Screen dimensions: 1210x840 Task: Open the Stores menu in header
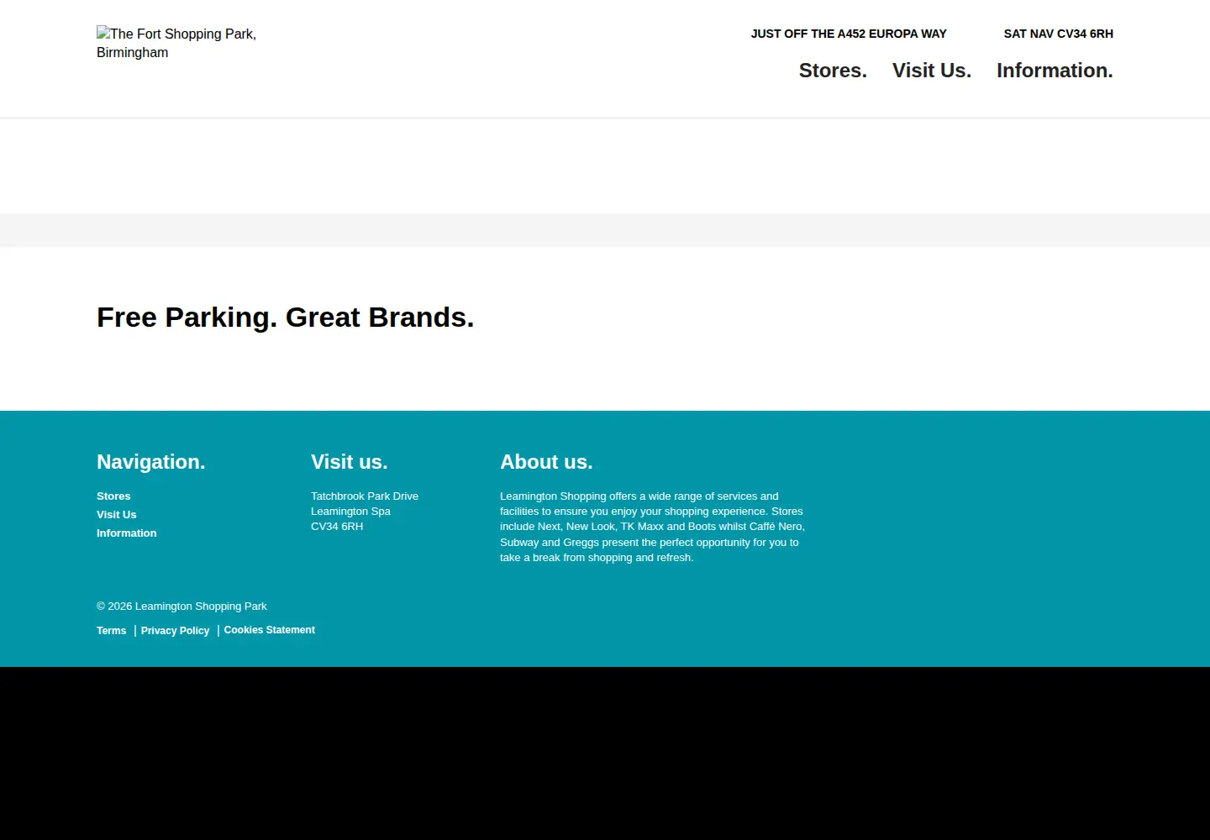pyautogui.click(x=833, y=71)
